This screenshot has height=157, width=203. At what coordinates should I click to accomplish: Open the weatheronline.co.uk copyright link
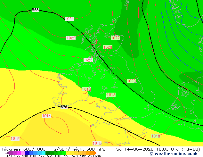click(x=174, y=154)
